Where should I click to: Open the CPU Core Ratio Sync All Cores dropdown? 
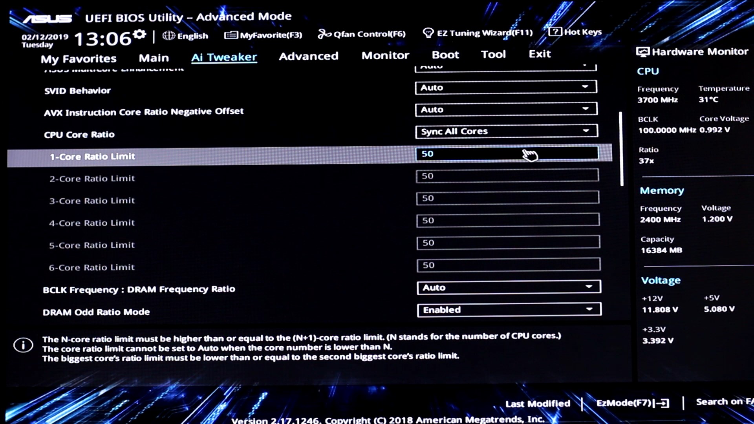507,131
